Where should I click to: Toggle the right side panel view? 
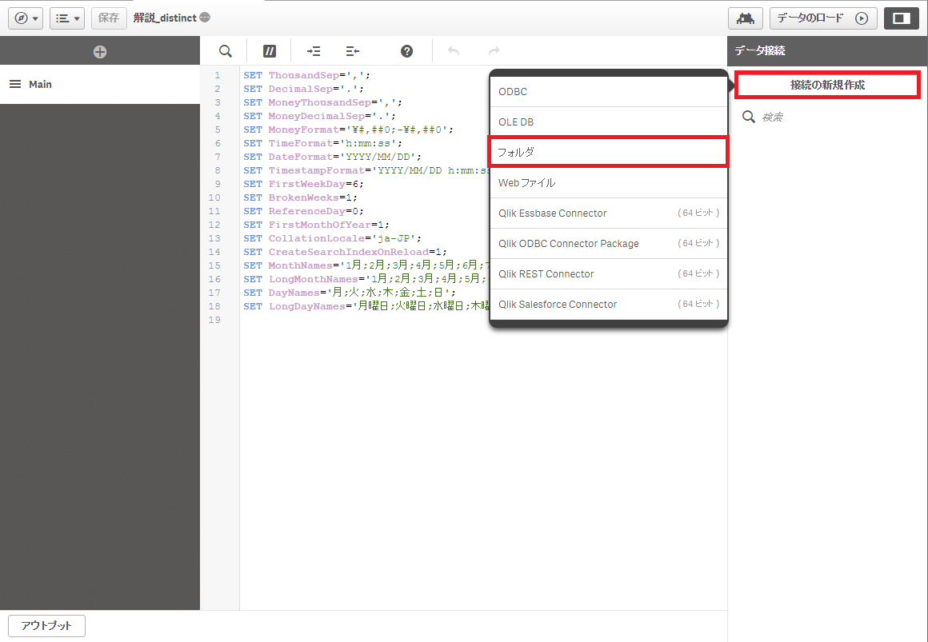(x=902, y=18)
